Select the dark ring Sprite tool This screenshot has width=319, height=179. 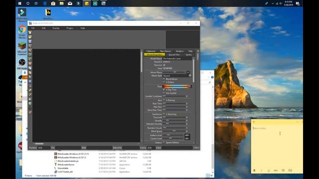pyautogui.click(x=30, y=108)
